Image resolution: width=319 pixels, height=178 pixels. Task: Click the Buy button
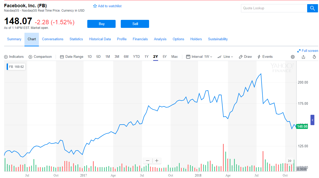coord(101,24)
